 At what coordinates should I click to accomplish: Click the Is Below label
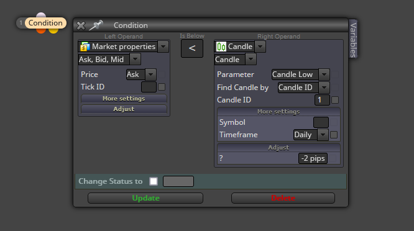pyautogui.click(x=192, y=36)
